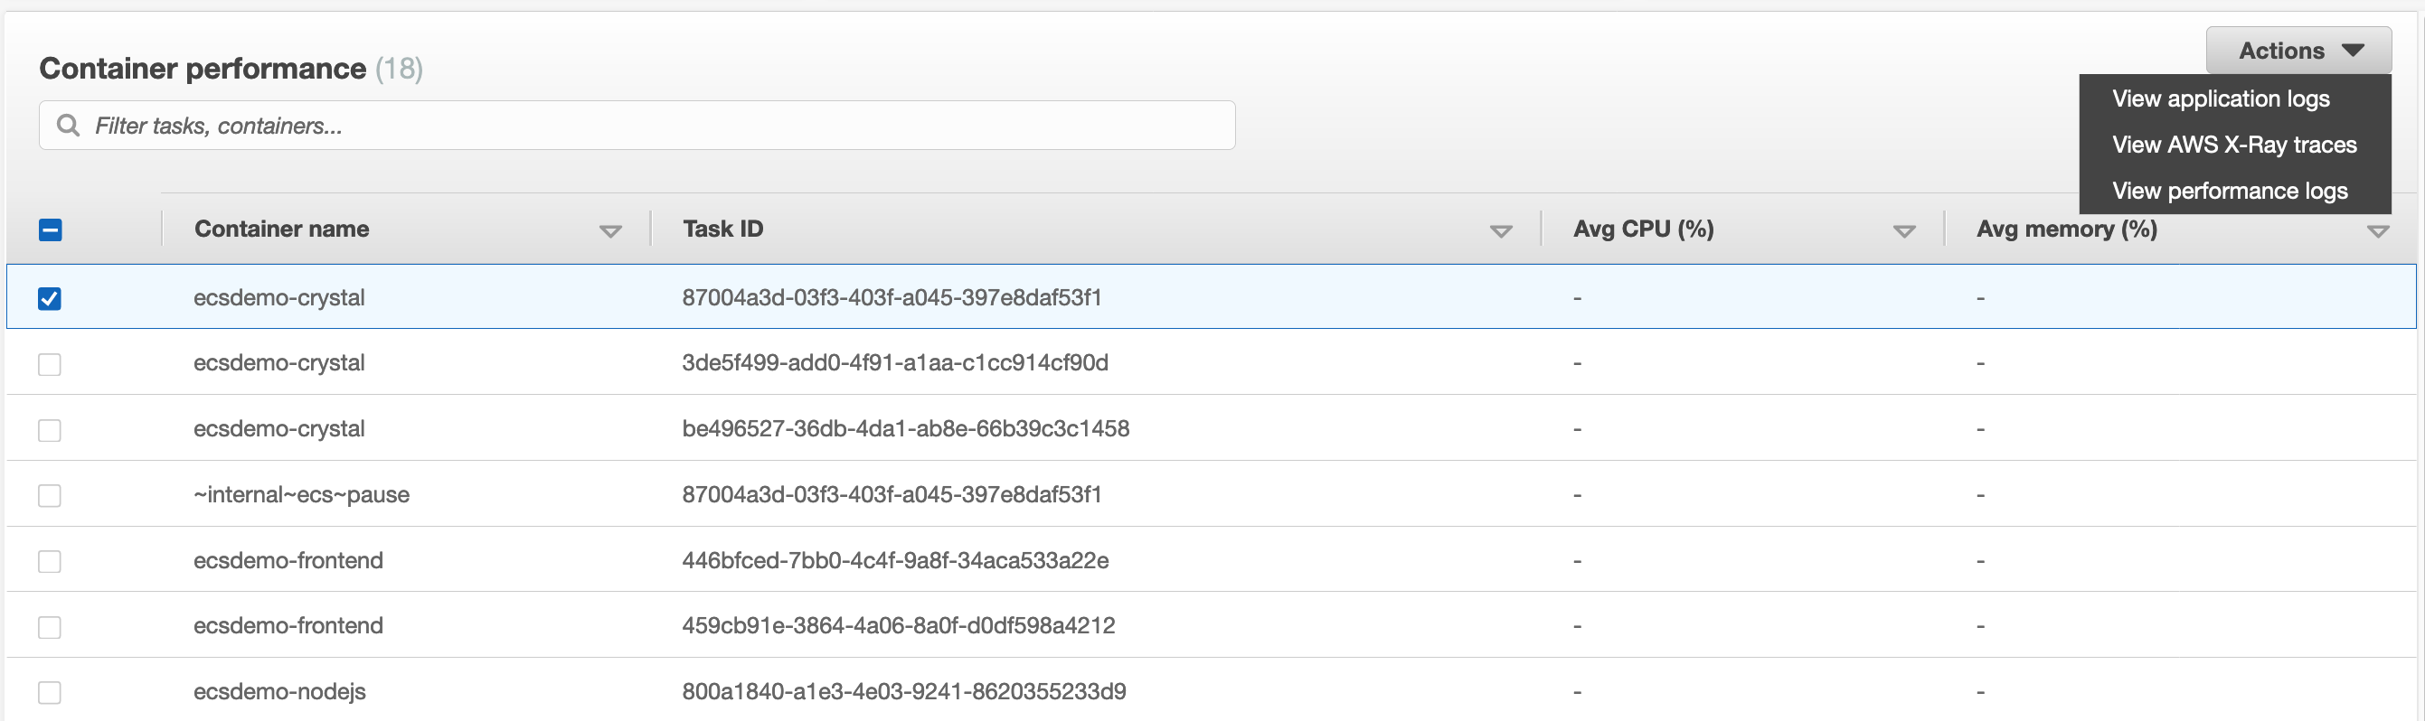This screenshot has width=2425, height=721.
Task: Click ecsdemo-frontend name in 459cb91e row
Action: (x=288, y=625)
